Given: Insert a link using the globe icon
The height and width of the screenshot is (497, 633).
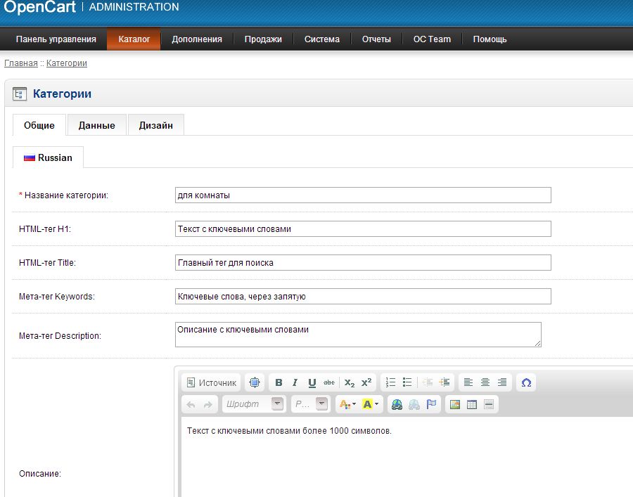Looking at the screenshot, I should 397,404.
